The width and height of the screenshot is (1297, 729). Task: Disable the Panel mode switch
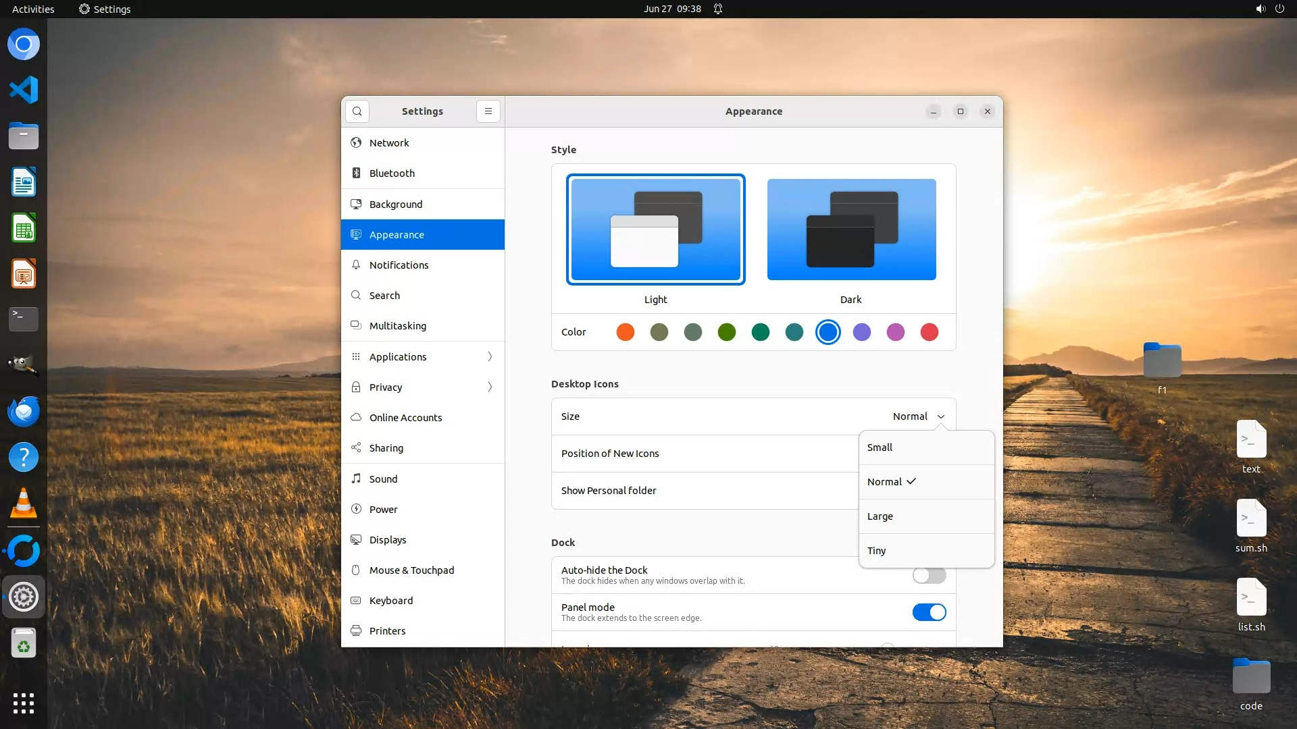[x=929, y=612]
